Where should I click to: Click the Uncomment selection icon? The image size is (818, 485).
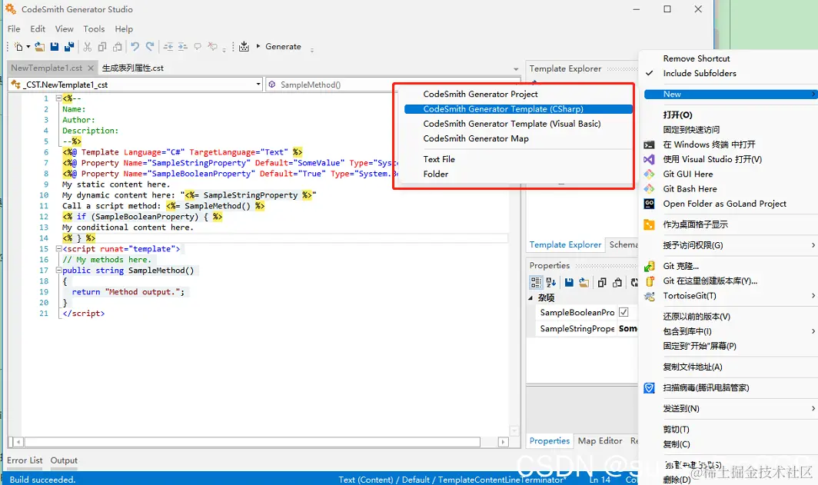click(x=212, y=47)
